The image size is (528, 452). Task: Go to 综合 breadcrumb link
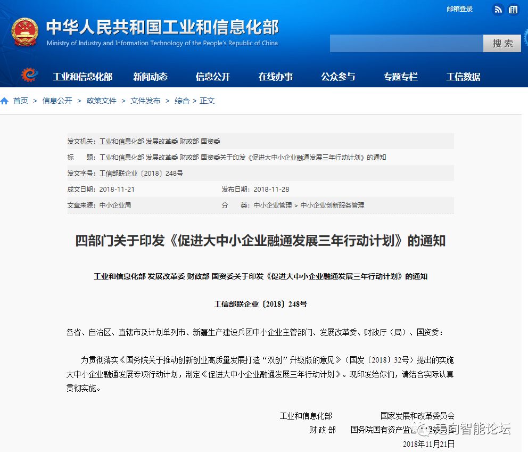point(182,101)
